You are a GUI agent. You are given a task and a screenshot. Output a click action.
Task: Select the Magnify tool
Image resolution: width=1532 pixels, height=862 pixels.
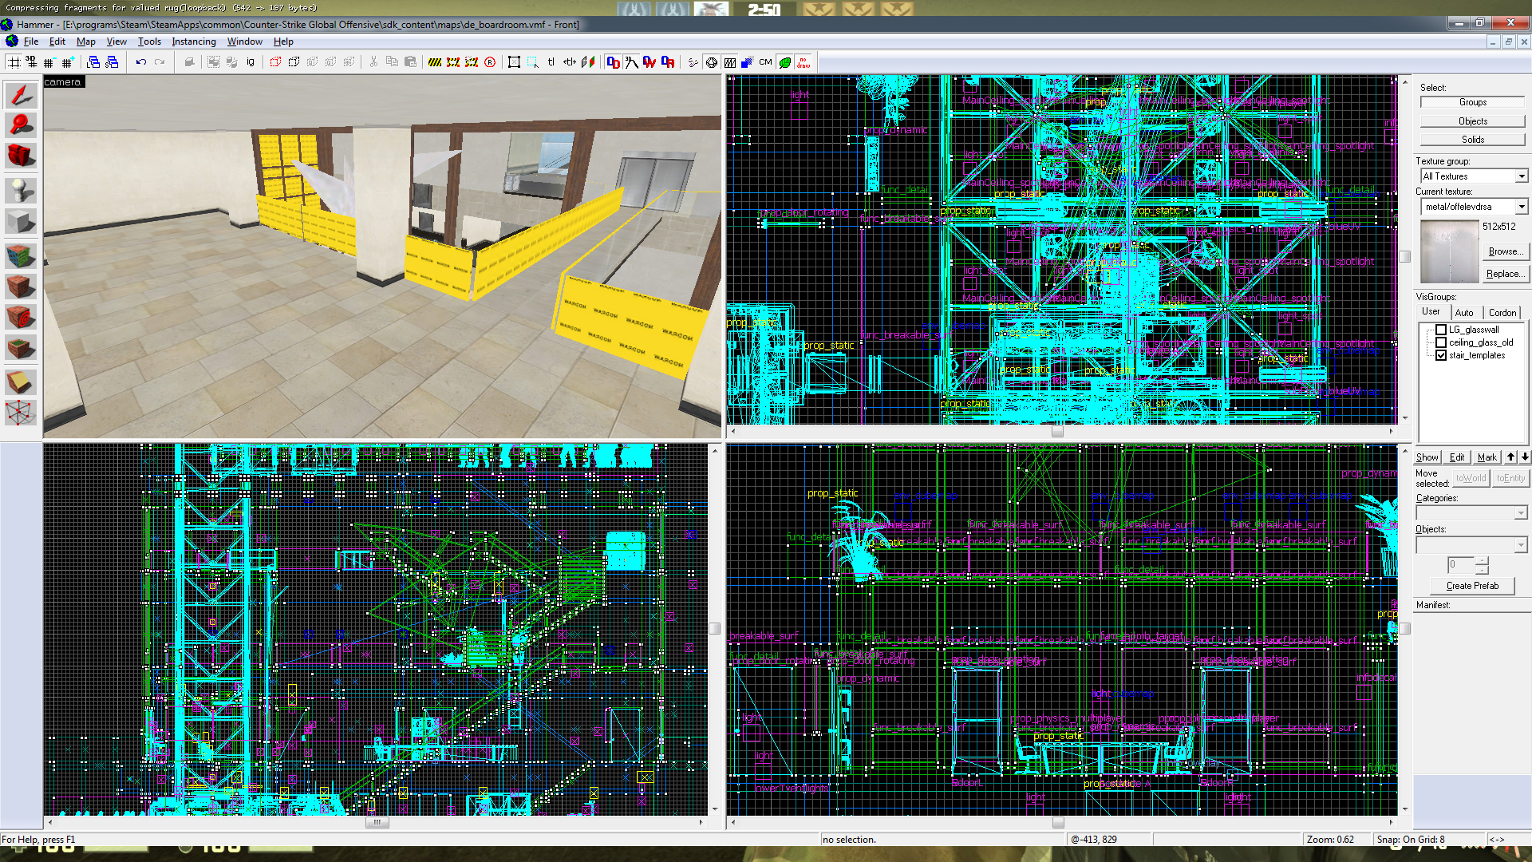(x=21, y=125)
